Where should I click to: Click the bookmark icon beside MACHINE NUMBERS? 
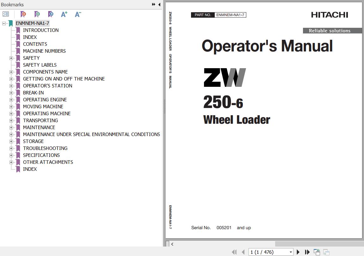pos(18,51)
